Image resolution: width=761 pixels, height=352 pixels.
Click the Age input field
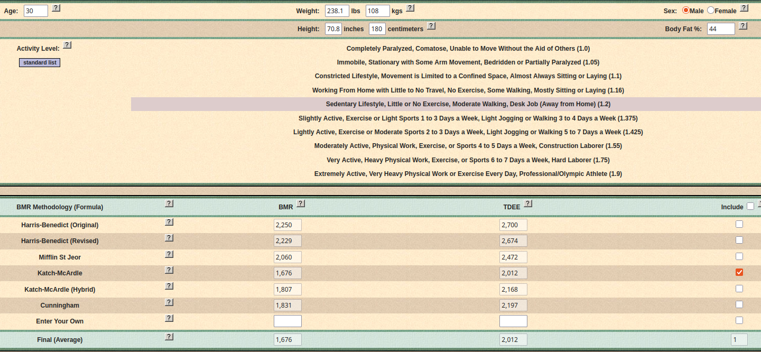[x=36, y=11]
